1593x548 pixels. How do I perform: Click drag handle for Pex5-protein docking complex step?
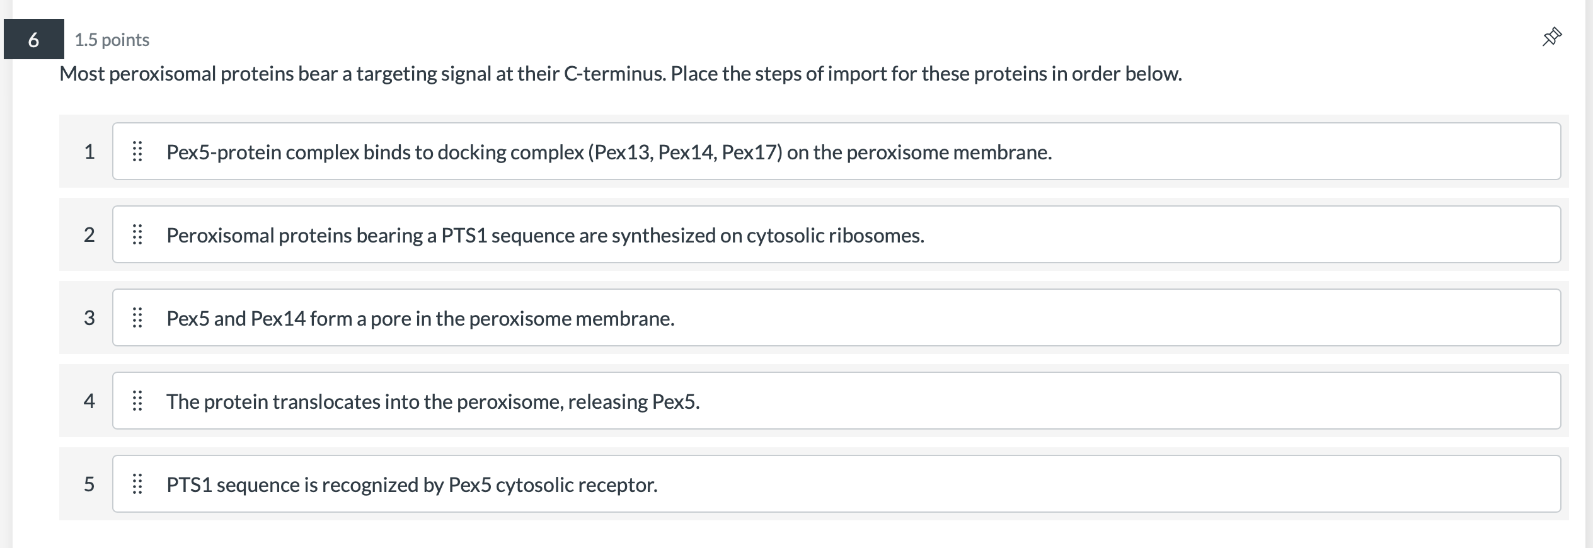137,152
